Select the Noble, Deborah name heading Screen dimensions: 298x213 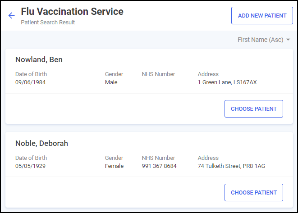pyautogui.click(x=41, y=143)
